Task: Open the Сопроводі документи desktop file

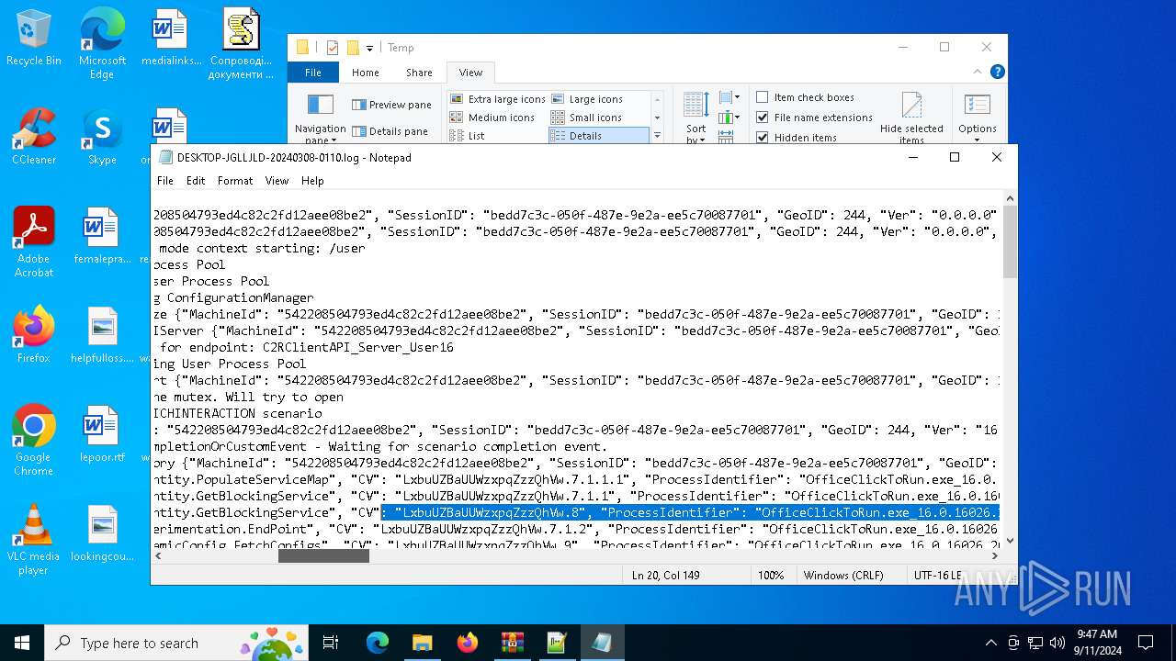Action: pyautogui.click(x=241, y=44)
